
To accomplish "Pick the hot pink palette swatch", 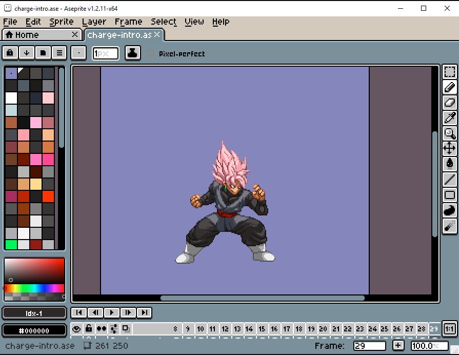I will pos(48,160).
